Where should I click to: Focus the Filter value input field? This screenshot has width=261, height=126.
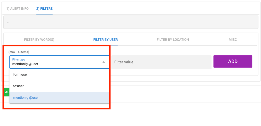161,62
